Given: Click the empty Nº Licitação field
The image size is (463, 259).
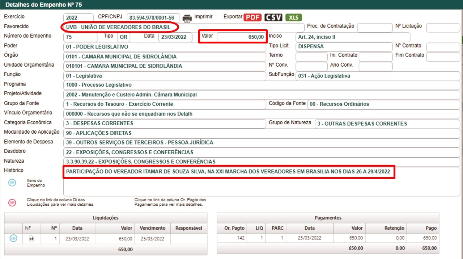Looking at the screenshot, I should [443, 28].
